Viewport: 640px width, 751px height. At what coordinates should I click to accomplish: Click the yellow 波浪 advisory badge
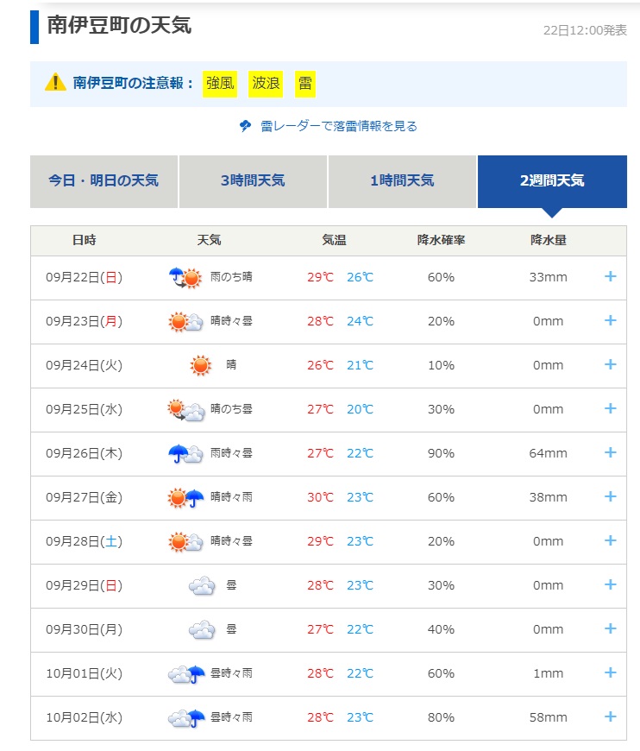coord(266,84)
